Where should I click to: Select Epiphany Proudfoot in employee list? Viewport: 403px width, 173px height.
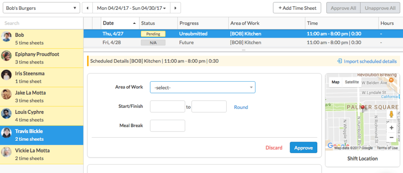click(42, 58)
